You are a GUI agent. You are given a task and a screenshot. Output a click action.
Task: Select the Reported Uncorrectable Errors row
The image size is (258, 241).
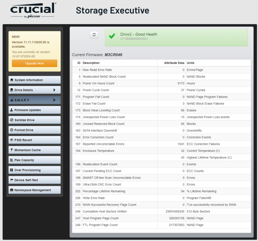pyautogui.click(x=161, y=144)
